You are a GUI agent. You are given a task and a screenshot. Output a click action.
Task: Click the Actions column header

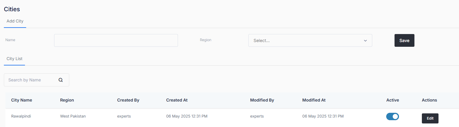pos(429,100)
